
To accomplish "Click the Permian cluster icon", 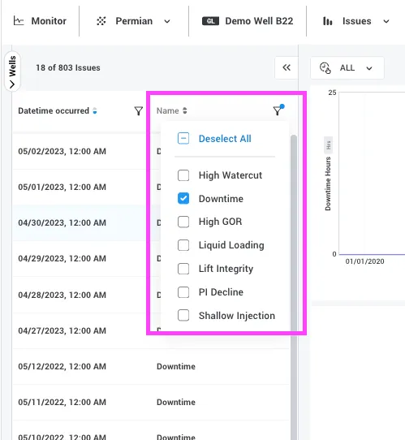I will [x=101, y=21].
